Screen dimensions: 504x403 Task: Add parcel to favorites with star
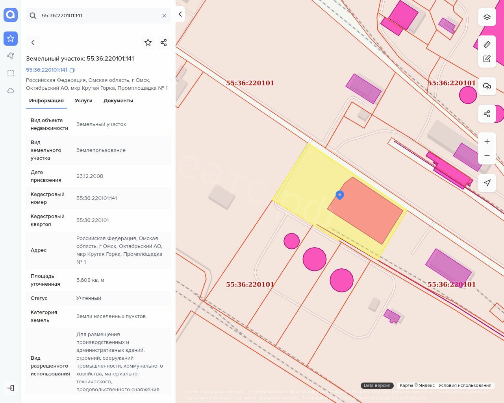[148, 43]
